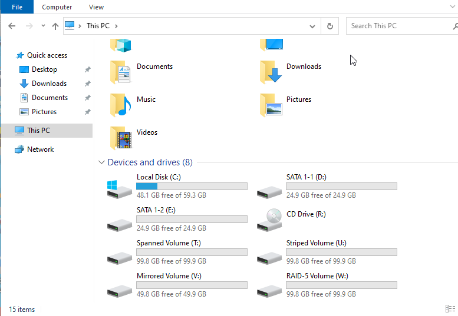Screen dimensions: 458x316
Task: Select the Striped Volume (U:) drive icon
Action: (x=269, y=258)
